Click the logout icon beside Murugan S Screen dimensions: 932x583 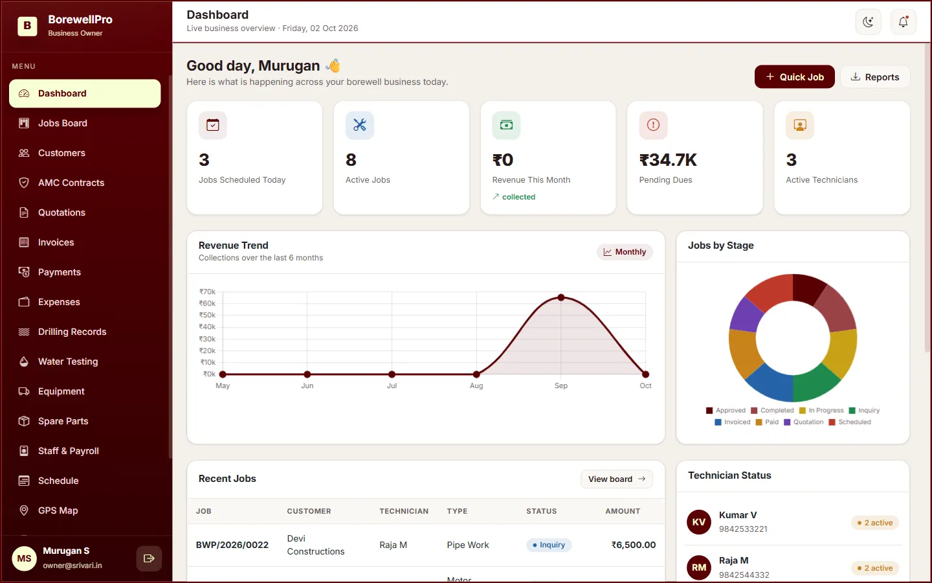[x=149, y=558]
